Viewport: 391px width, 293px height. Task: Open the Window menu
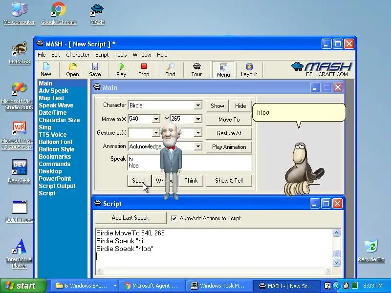pos(142,55)
